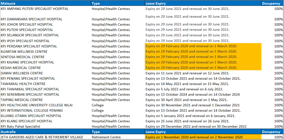This screenshot has height=140, width=284.
Task: Select College type for KPJ HEALTHCARE UNIVERSITY row
Action: (x=118, y=105)
